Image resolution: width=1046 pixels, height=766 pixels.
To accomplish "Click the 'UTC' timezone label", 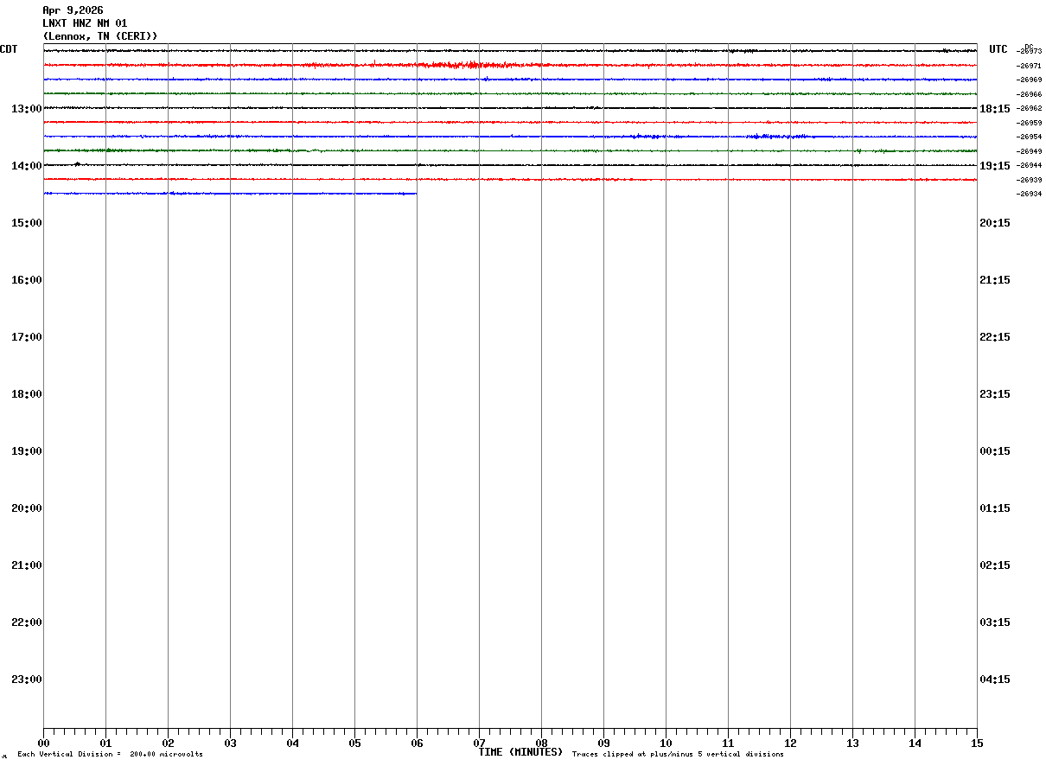I will tap(998, 49).
